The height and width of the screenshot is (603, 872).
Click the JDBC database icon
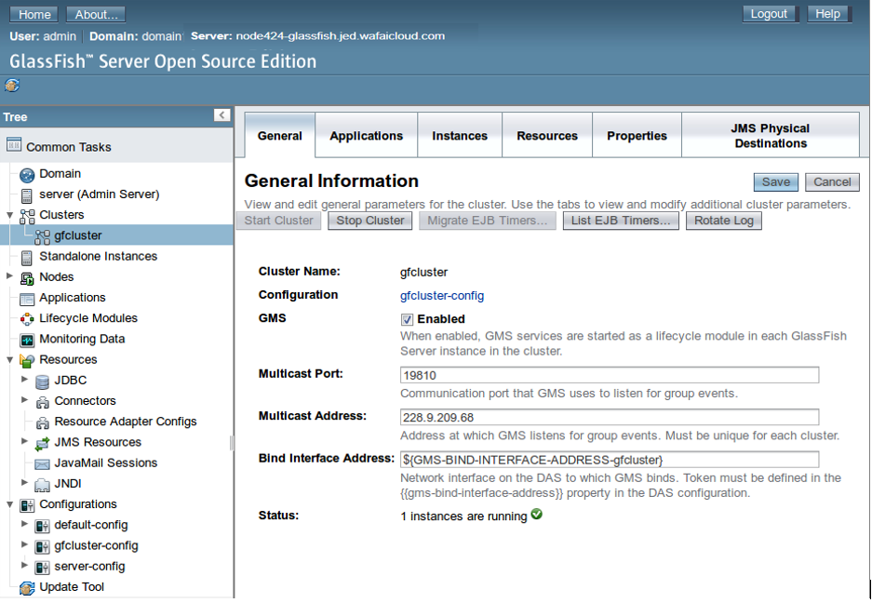click(x=42, y=382)
